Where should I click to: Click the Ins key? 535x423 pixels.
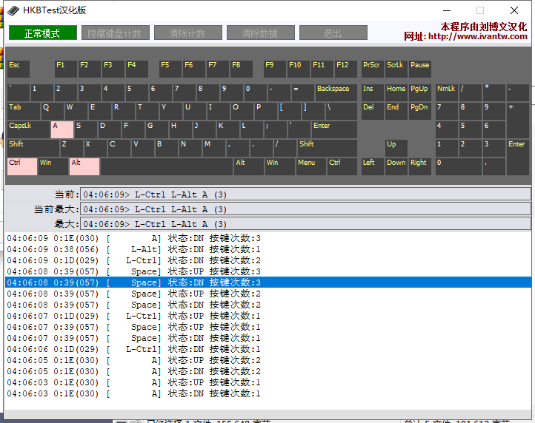pos(373,92)
